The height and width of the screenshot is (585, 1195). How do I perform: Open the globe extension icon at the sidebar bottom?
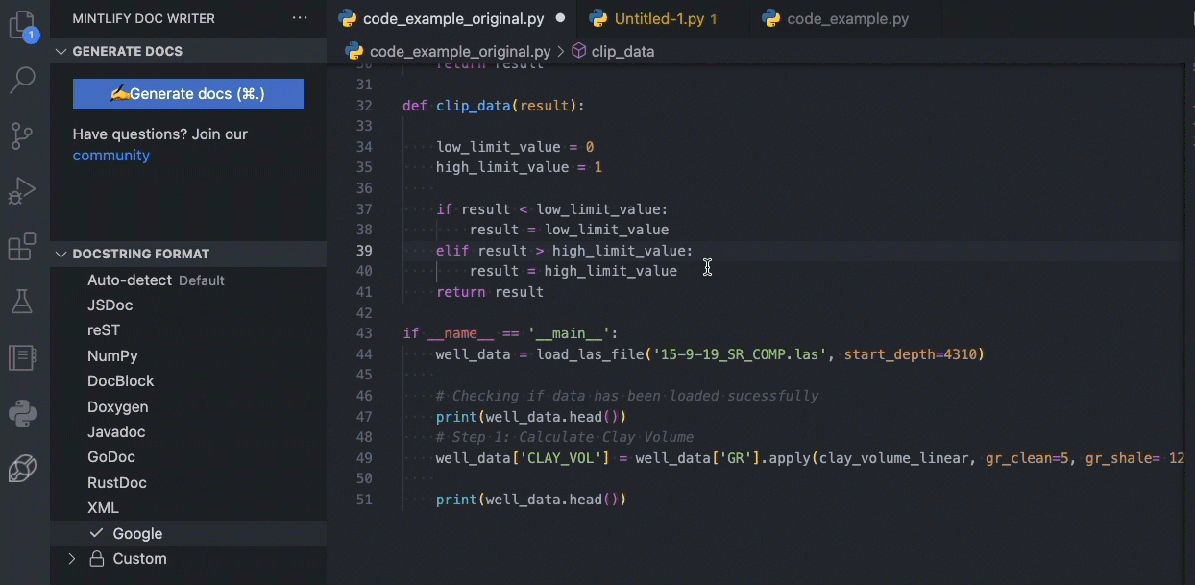22,468
